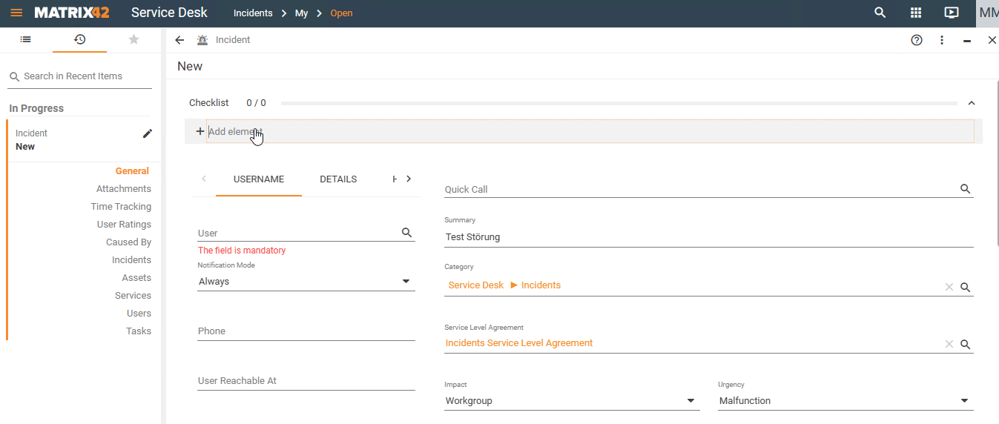Open the hamburger main menu
The image size is (999, 424).
16,13
